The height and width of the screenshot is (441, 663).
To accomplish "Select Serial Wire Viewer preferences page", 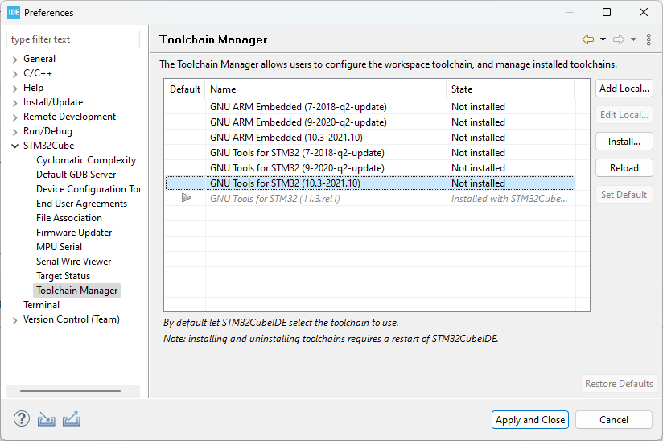I will [x=73, y=262].
